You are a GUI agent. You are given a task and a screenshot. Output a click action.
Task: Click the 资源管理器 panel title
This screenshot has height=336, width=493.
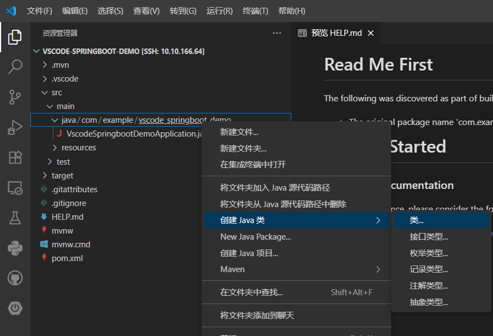tap(59, 33)
